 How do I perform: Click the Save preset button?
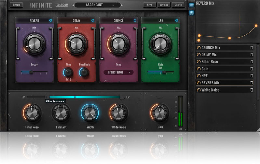pyautogui.click(x=149, y=5)
